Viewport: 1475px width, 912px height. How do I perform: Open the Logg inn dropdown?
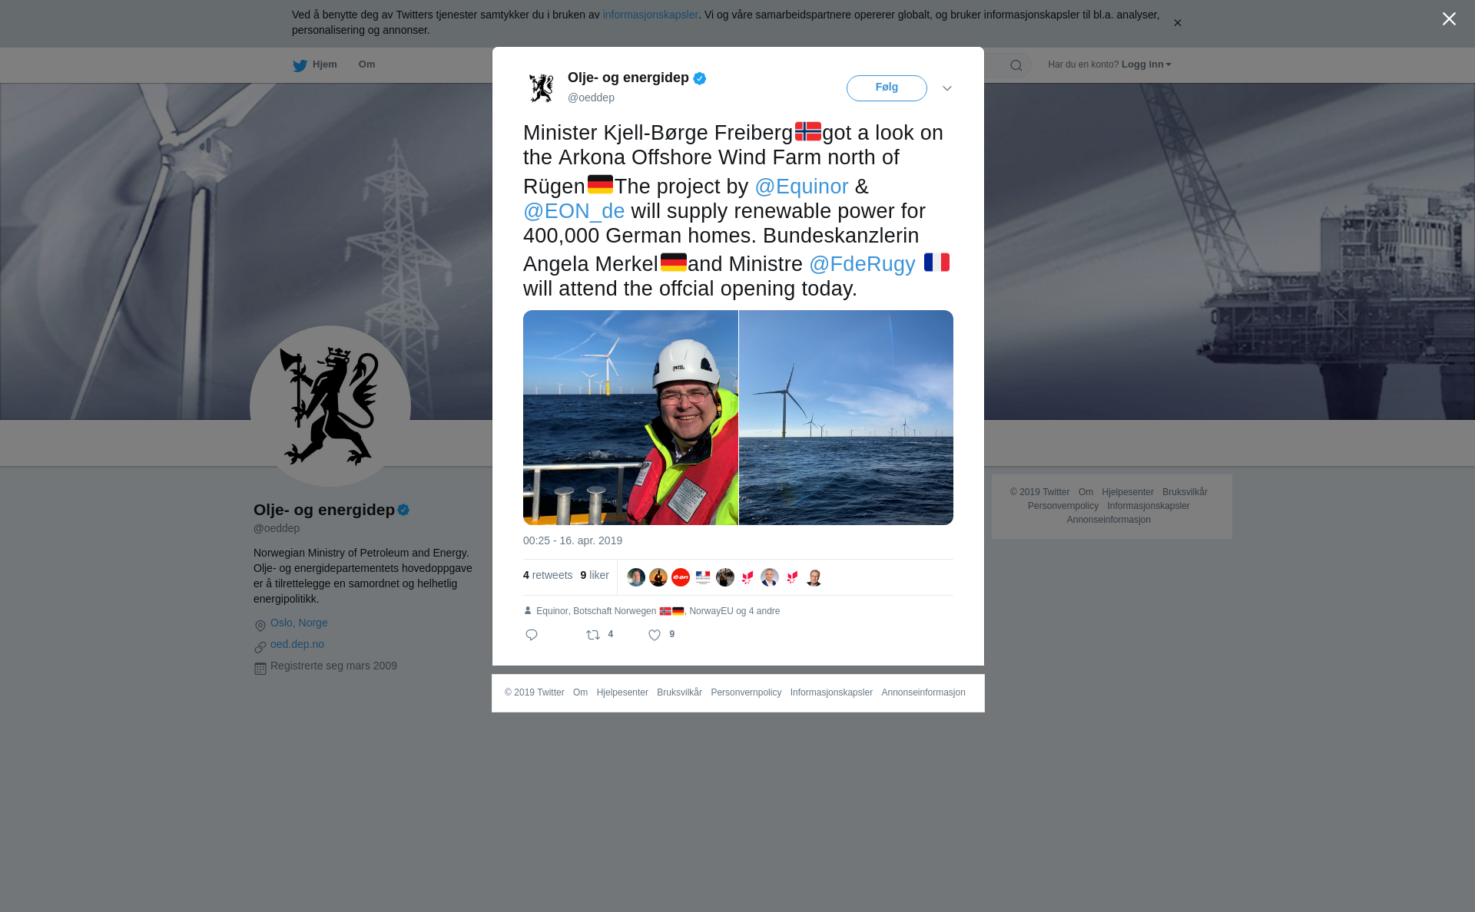coord(1146,64)
